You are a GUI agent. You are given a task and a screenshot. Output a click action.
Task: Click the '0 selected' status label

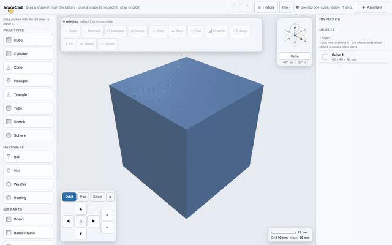click(71, 21)
